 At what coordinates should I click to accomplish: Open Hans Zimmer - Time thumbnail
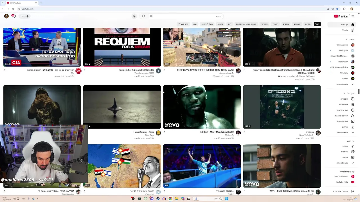tap(122, 107)
